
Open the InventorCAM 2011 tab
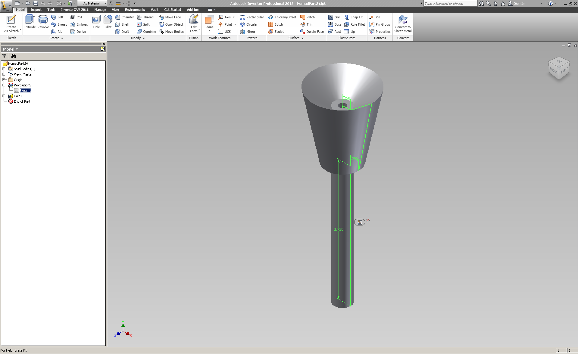[75, 10]
